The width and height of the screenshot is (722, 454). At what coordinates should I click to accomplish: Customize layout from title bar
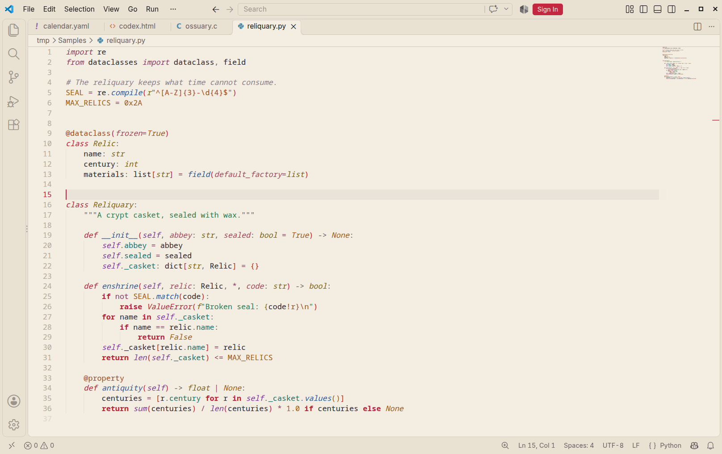(630, 9)
